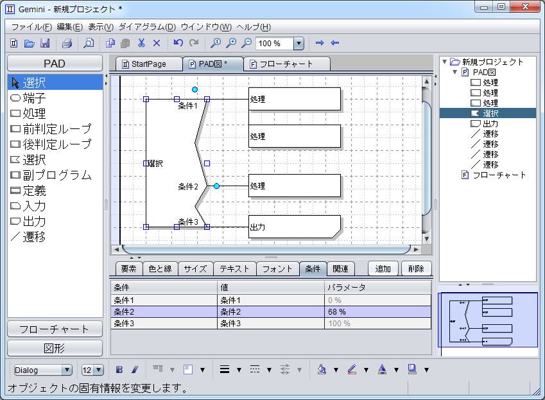Click the Save floppy disk icon
Image resolution: width=545 pixels, height=400 pixels.
(x=45, y=43)
